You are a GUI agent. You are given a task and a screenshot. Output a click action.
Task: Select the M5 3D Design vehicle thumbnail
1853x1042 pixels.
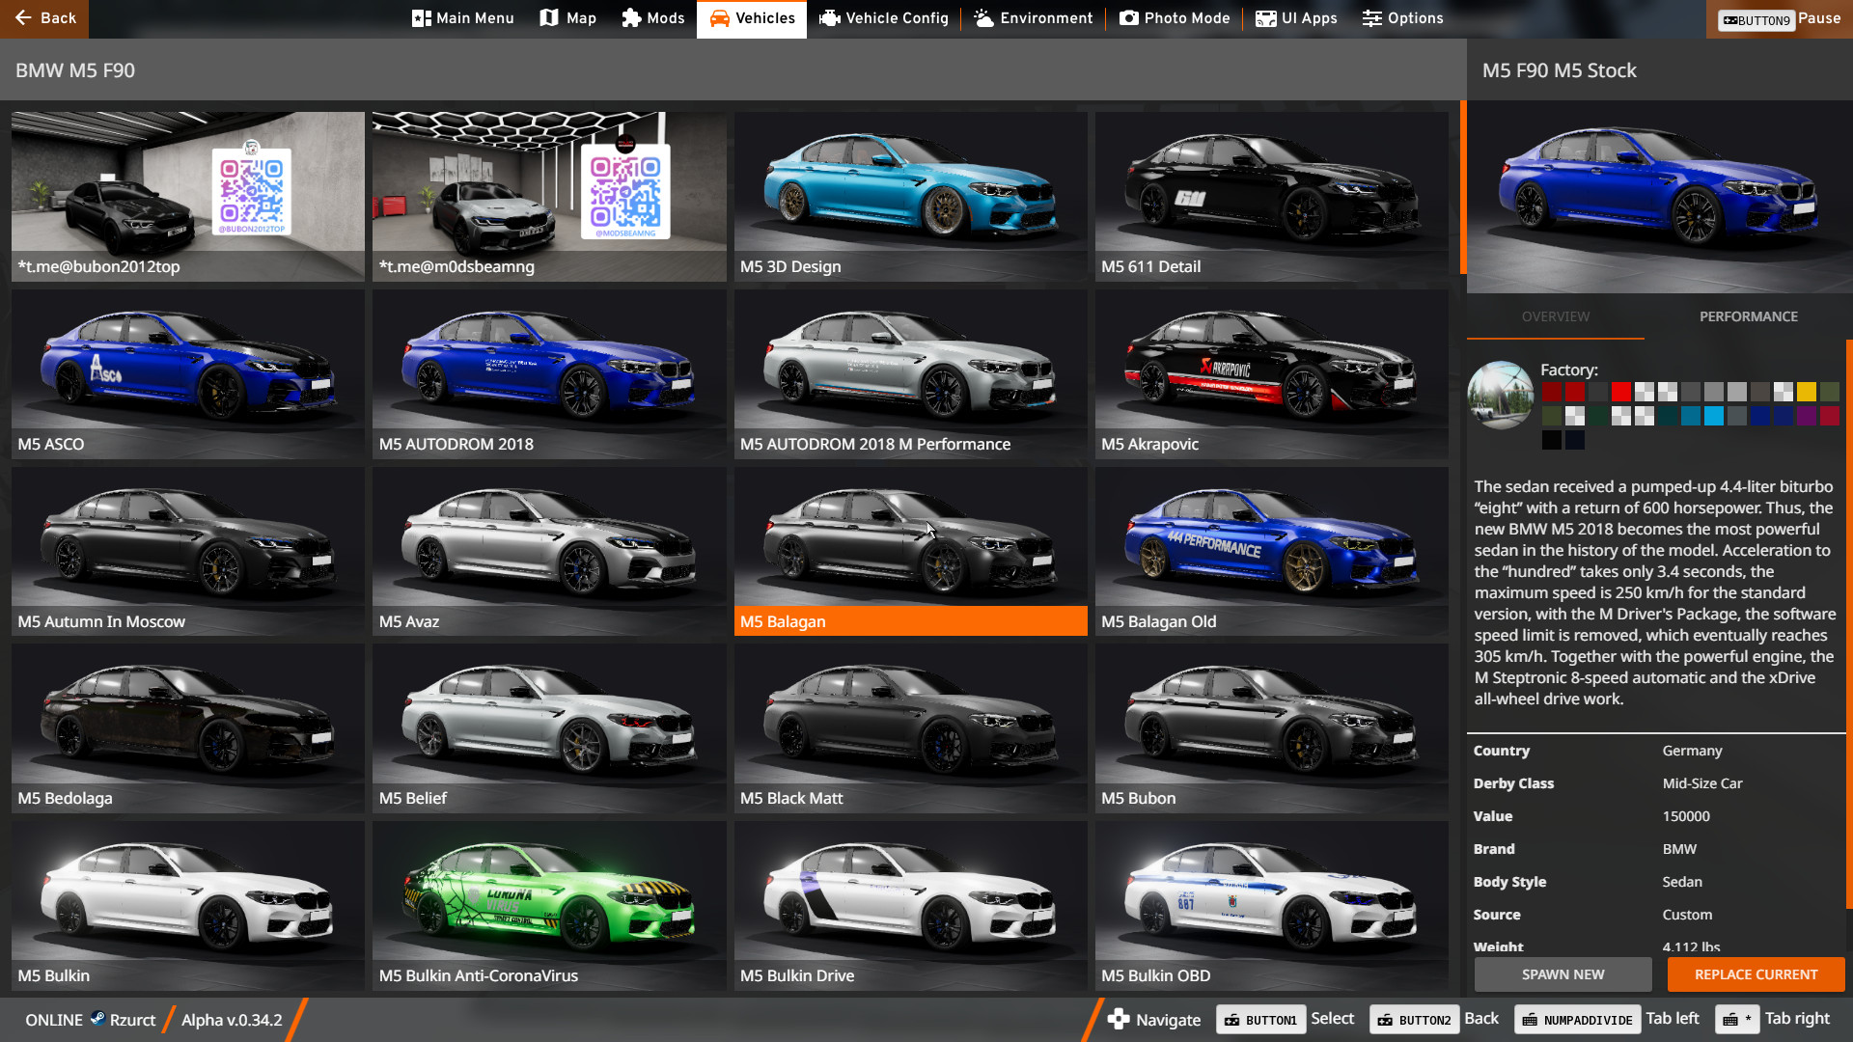[910, 197]
